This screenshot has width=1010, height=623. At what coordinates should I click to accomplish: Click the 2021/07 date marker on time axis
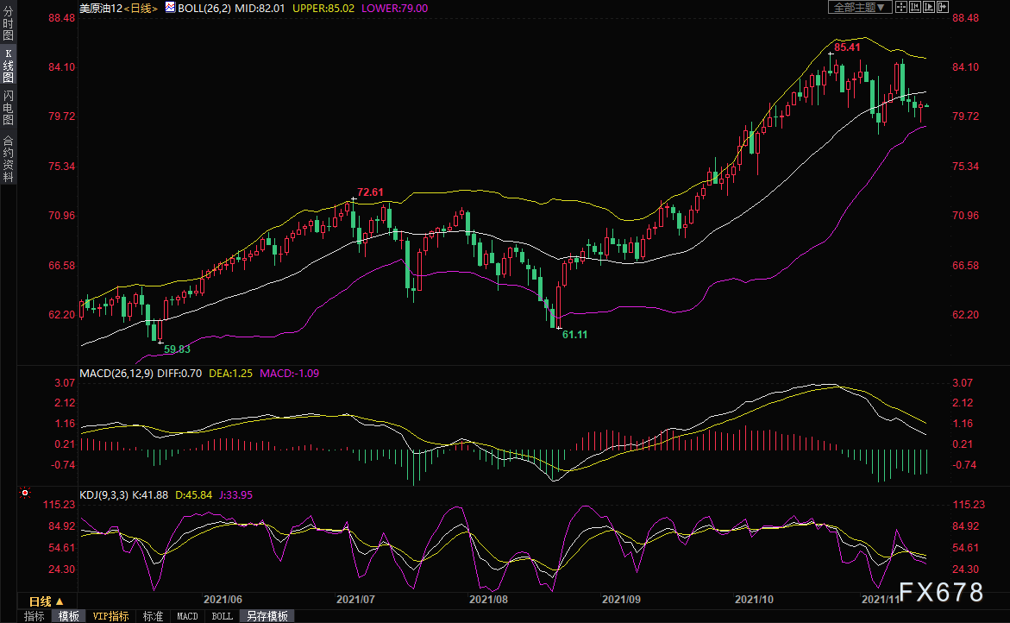pyautogui.click(x=355, y=599)
